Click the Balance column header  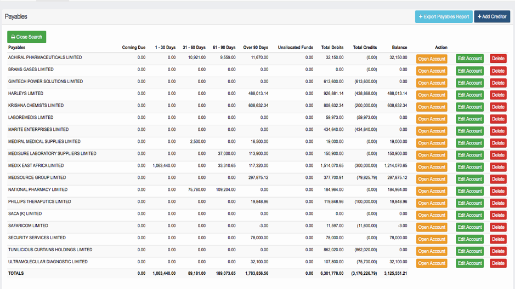pos(399,48)
